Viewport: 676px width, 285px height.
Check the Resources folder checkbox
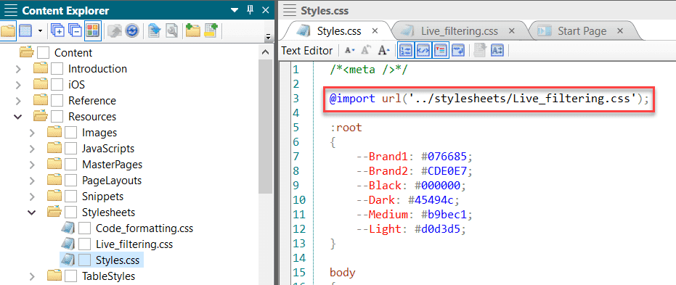57,117
